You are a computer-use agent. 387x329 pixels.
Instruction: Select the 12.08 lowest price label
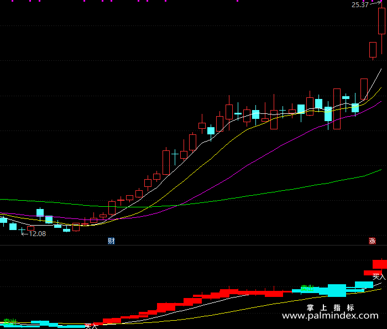tap(37, 234)
